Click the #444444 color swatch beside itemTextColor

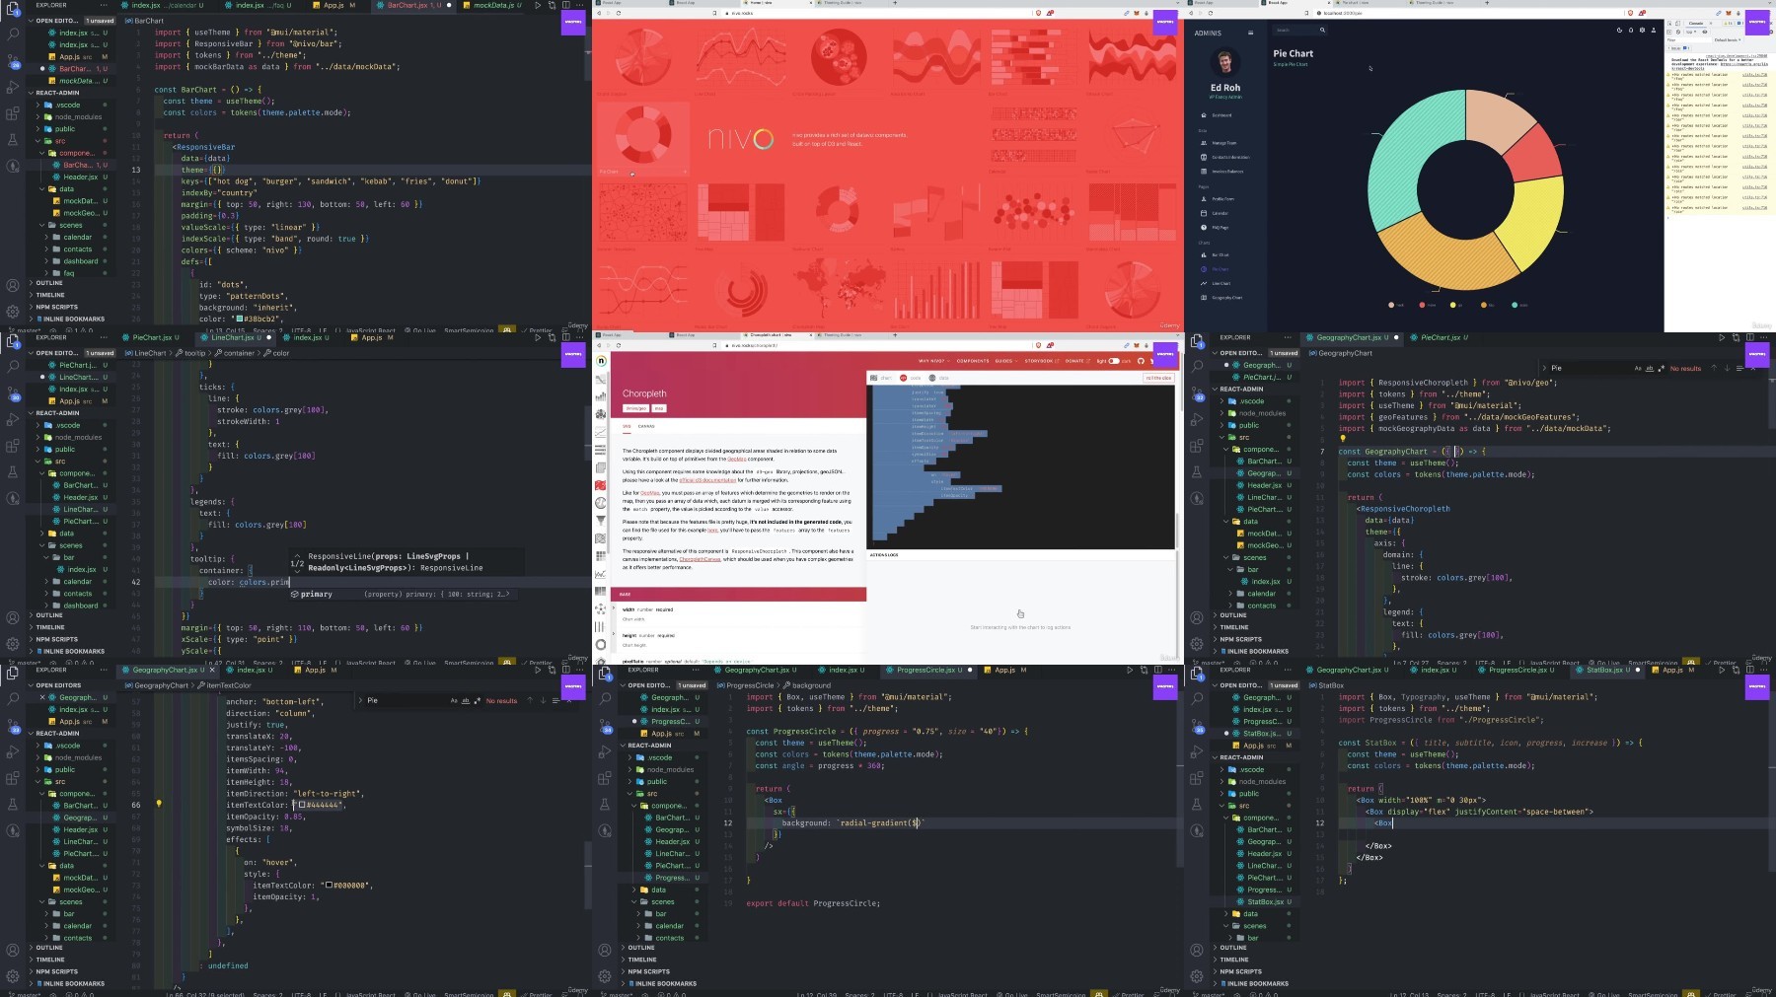[302, 805]
